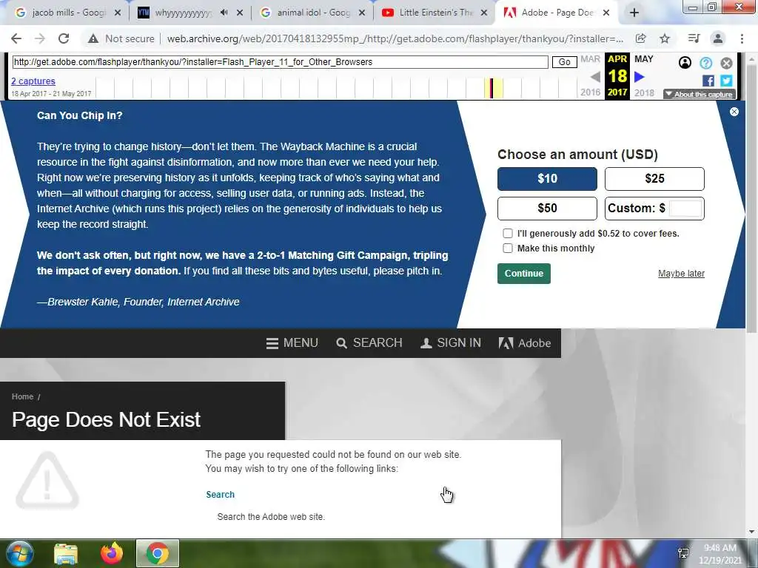758x568 pixels.
Task: Go back with the browser back arrow
Action: (16, 38)
